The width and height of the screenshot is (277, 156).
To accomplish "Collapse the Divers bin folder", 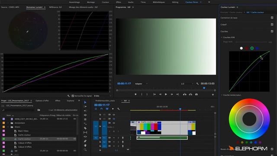I will [8, 127].
